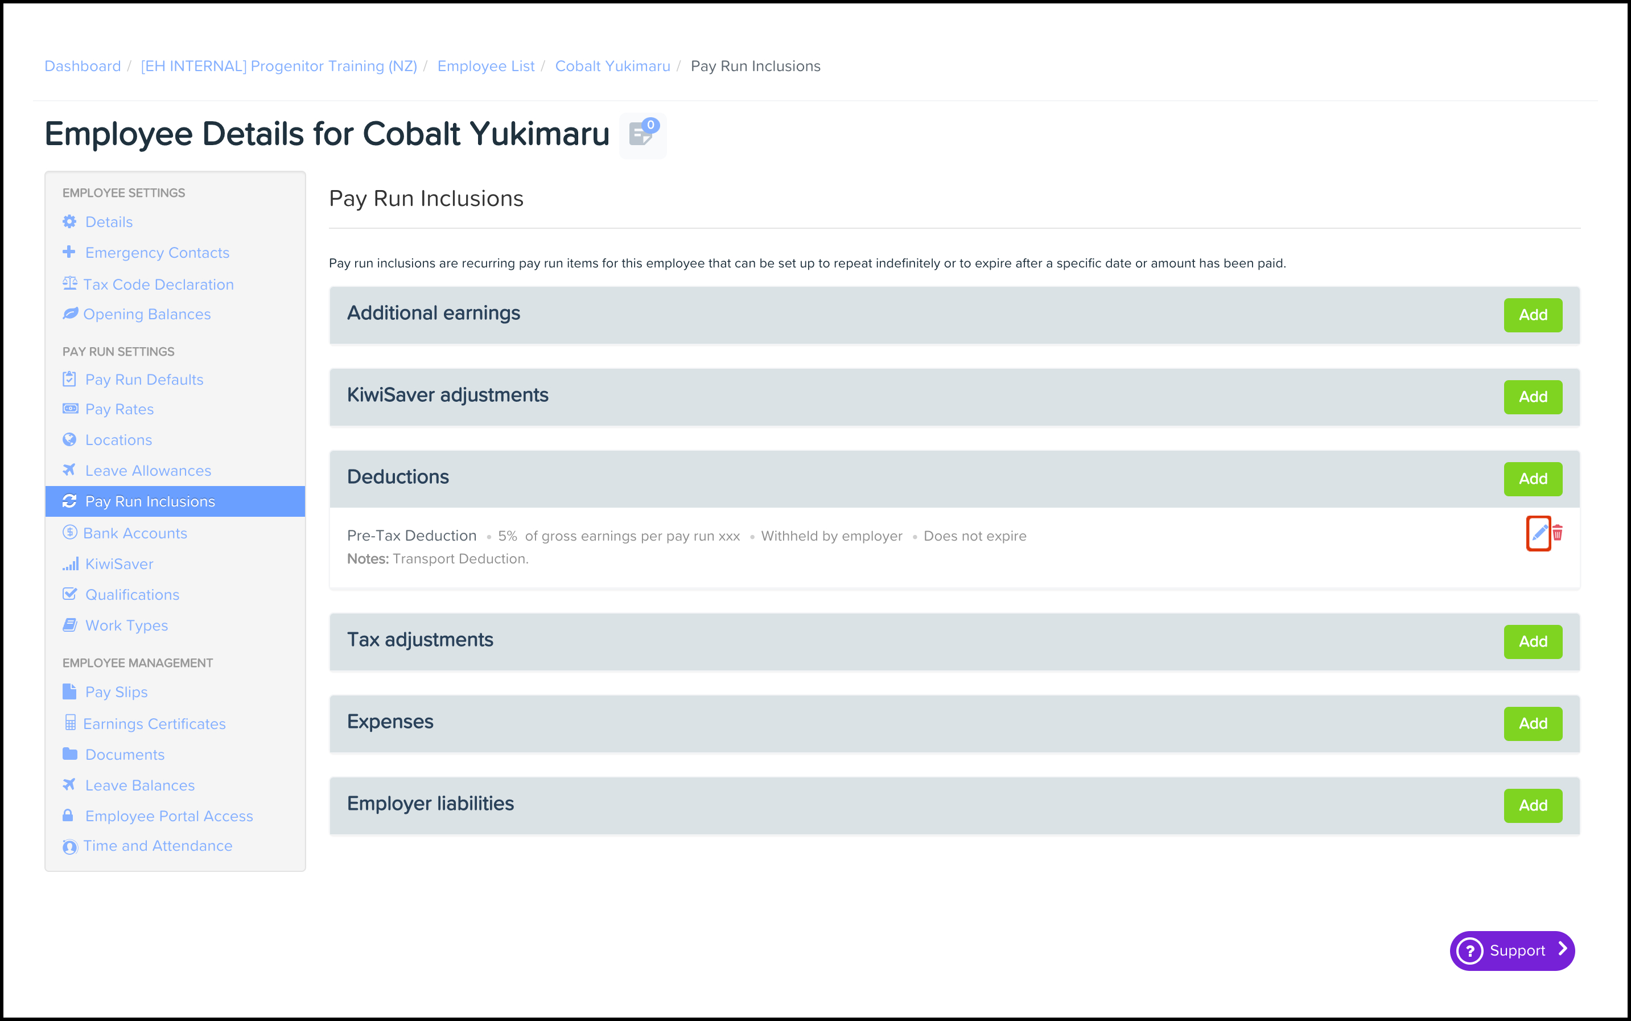The width and height of the screenshot is (1631, 1021).
Task: Open the Pay Rates sidebar item
Action: pyautogui.click(x=119, y=409)
